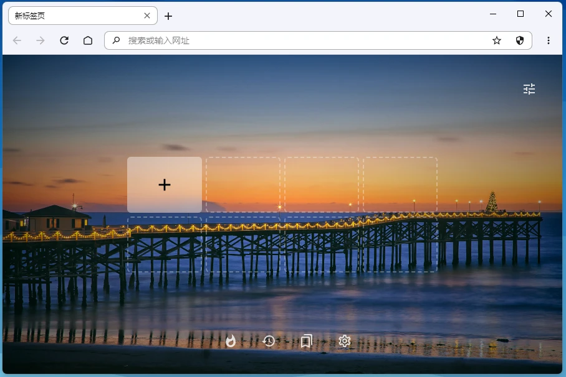
Task: Reload the page with the refresh icon
Action: coord(64,40)
